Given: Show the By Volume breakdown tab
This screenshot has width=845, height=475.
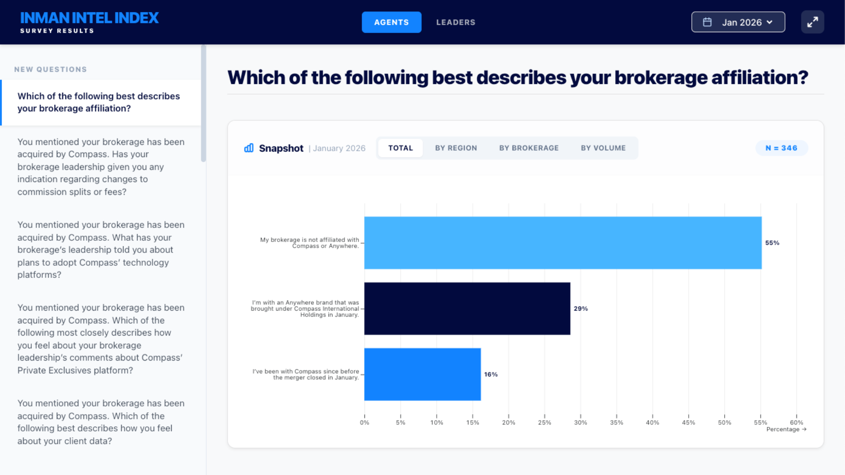Looking at the screenshot, I should (603, 148).
